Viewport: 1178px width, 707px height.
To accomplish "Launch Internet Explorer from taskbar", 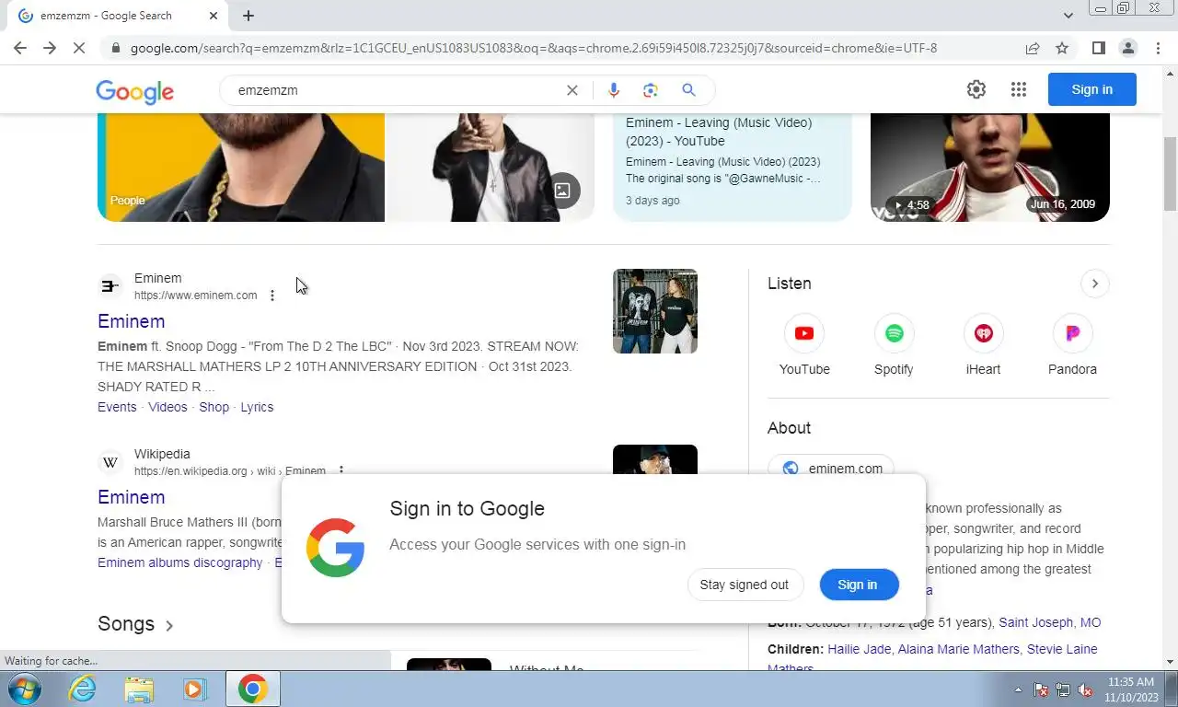I will [x=83, y=689].
